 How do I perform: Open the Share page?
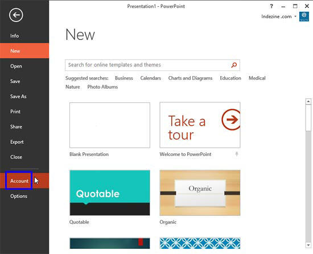point(24,127)
